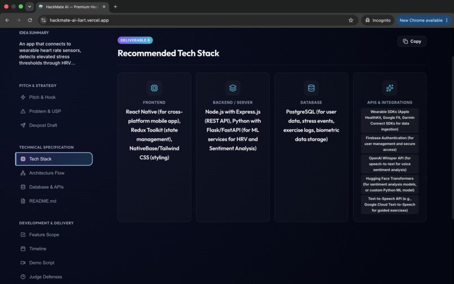Click the Firebase Authentication integration chip
454x284 pixels.
click(x=390, y=144)
